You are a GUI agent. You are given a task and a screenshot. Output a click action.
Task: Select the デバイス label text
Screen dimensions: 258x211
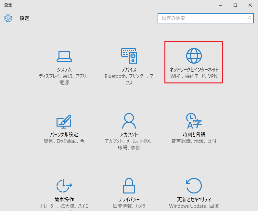(x=129, y=70)
